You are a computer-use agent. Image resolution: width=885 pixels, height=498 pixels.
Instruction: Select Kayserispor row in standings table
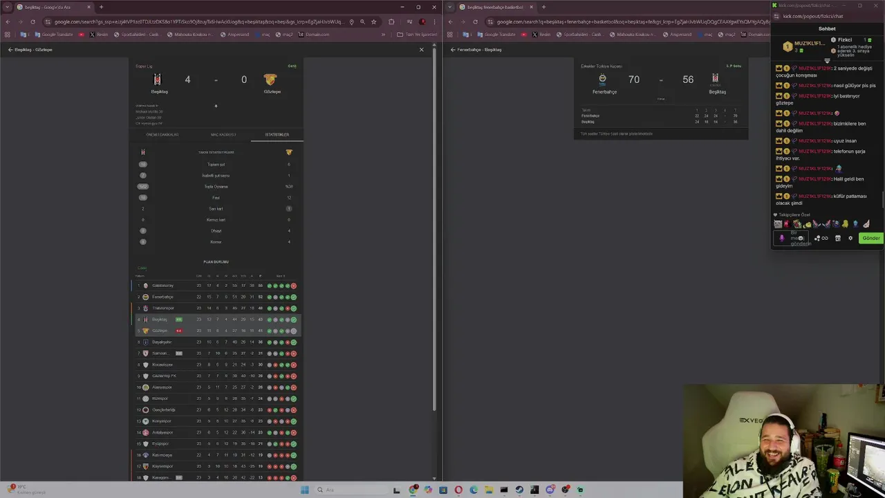[216, 466]
